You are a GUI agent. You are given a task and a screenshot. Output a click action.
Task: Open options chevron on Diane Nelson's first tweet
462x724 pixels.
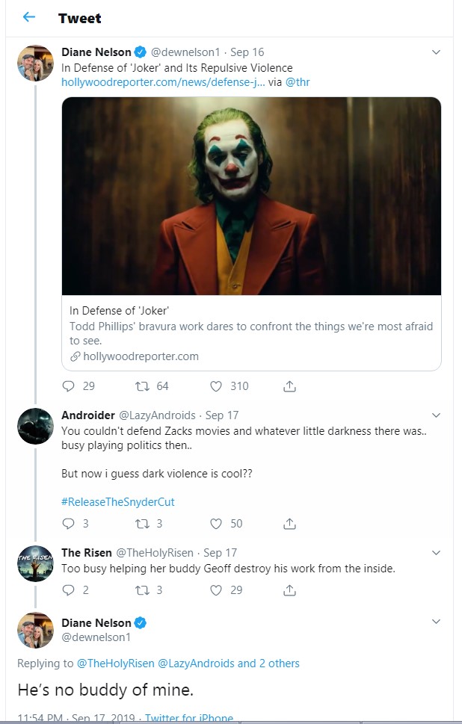point(436,52)
